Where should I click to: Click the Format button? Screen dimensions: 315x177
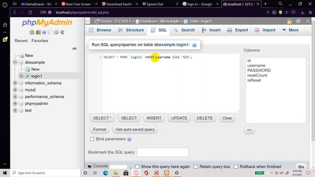[99, 129]
